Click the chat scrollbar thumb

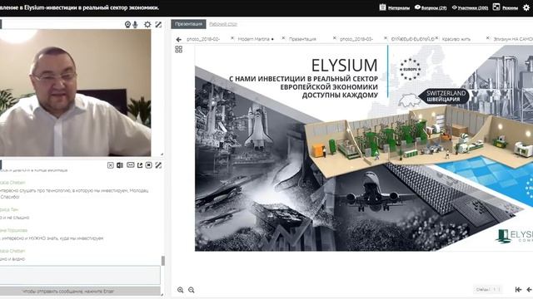pyautogui.click(x=163, y=261)
